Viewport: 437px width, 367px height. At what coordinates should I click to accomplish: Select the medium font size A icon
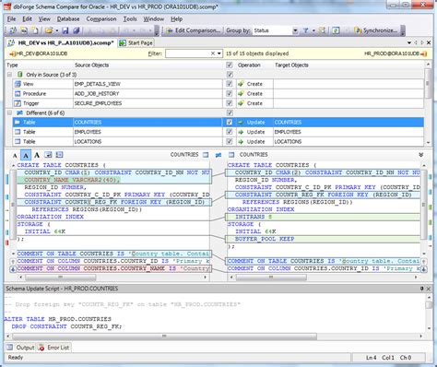click(x=26, y=155)
